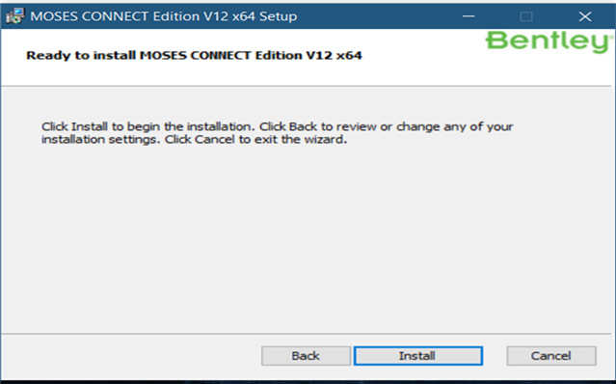Screen dimensions: 616x384
Task: Click the window title text
Action: (x=164, y=16)
